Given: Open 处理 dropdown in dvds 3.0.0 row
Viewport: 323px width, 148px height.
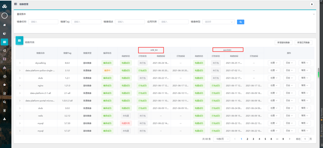Looking at the screenshot, I should pyautogui.click(x=274, y=108).
